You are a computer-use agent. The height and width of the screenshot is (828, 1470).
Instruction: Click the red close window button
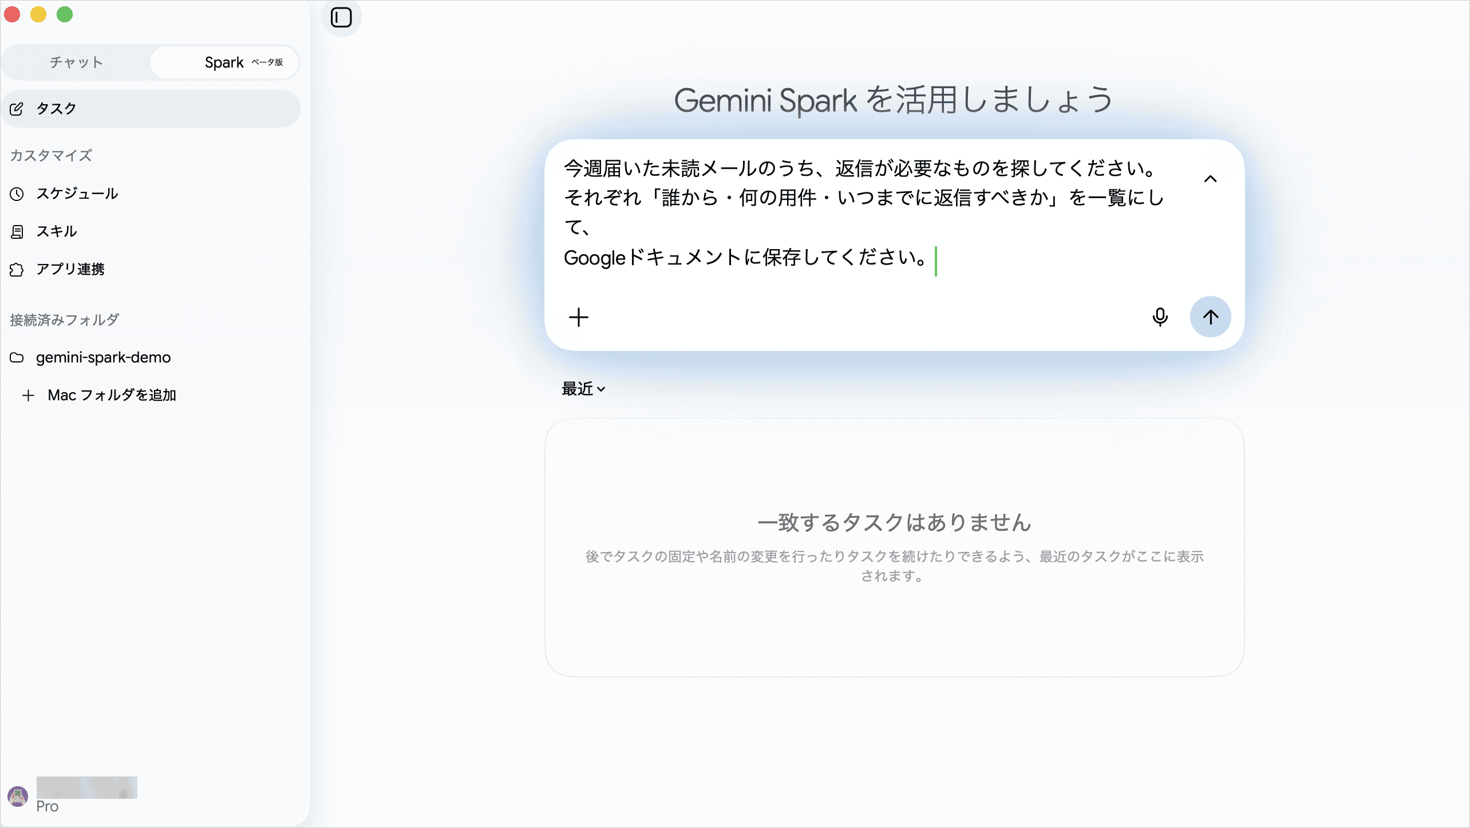pyautogui.click(x=12, y=14)
